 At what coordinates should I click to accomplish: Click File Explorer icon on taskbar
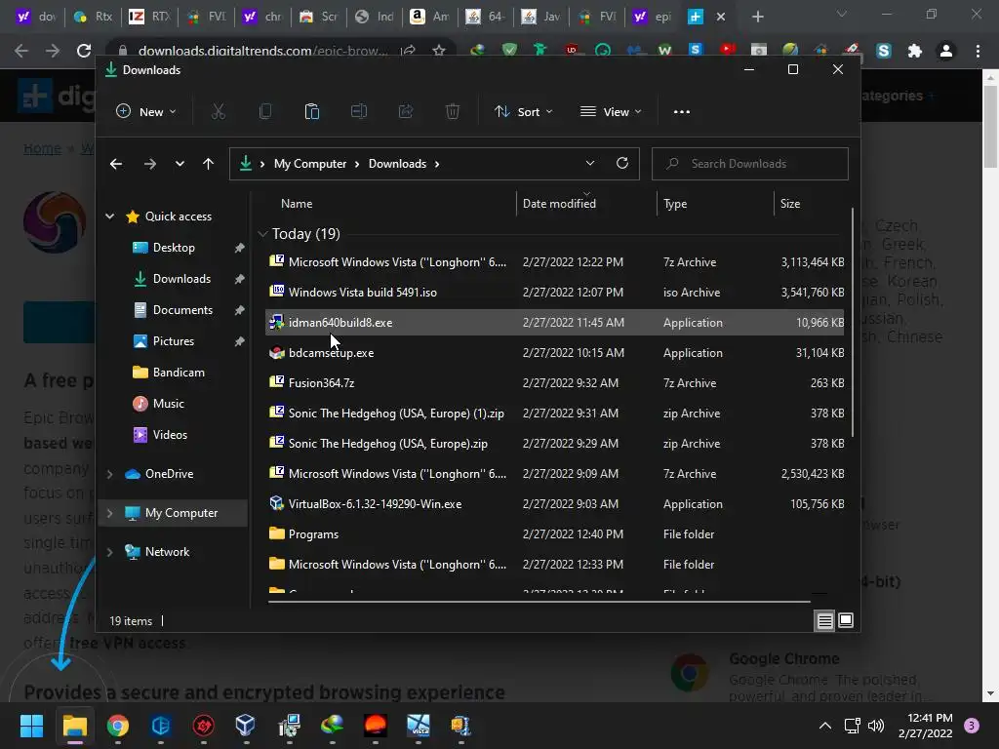[74, 726]
